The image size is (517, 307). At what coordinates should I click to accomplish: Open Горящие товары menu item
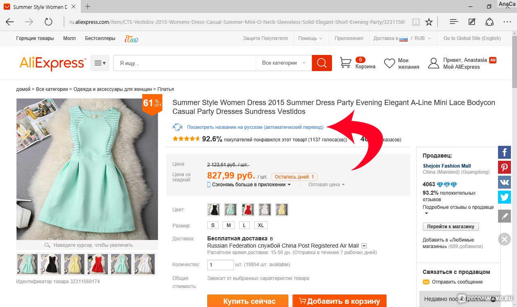(35, 38)
